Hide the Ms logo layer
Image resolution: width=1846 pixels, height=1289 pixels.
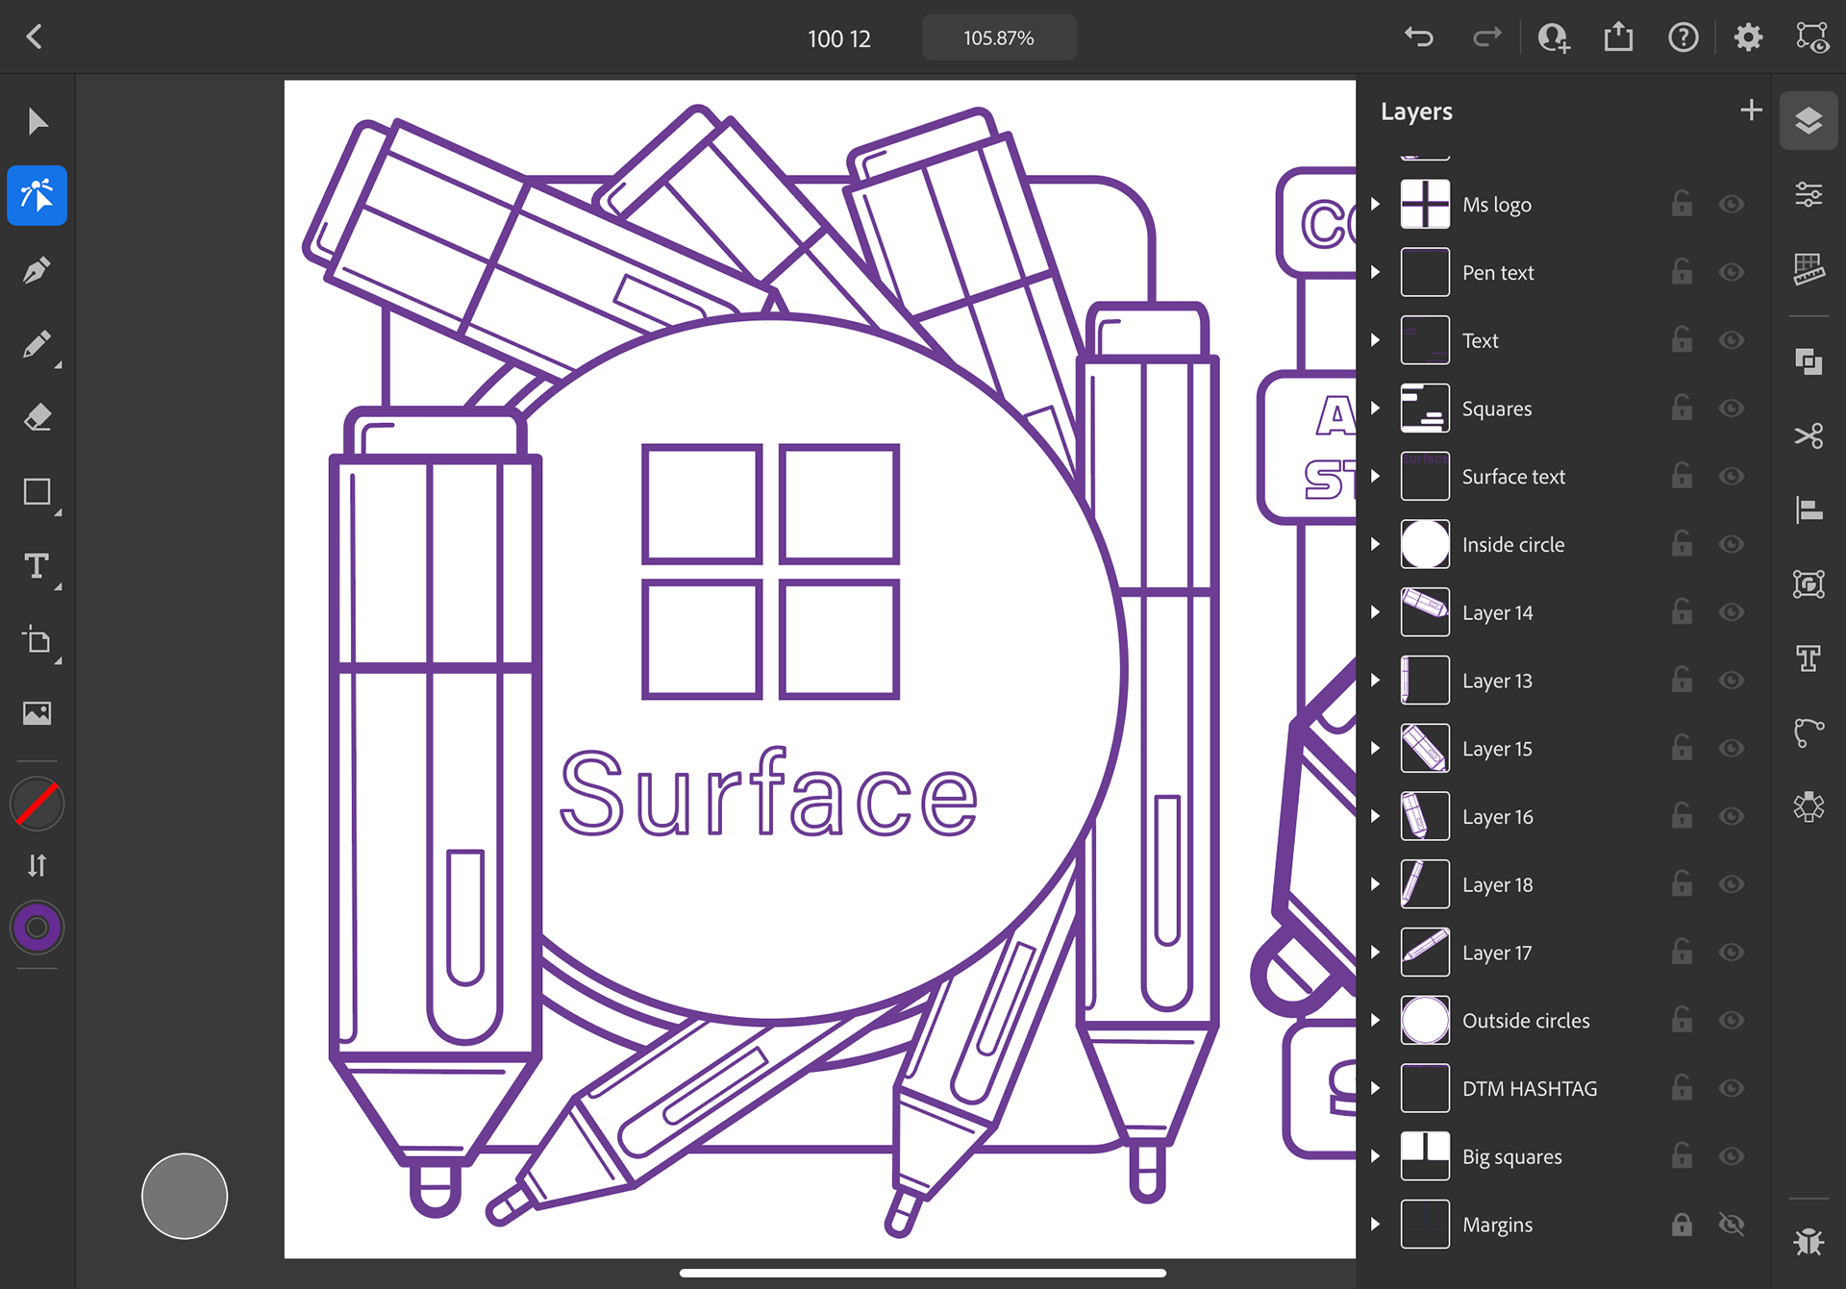[1732, 204]
